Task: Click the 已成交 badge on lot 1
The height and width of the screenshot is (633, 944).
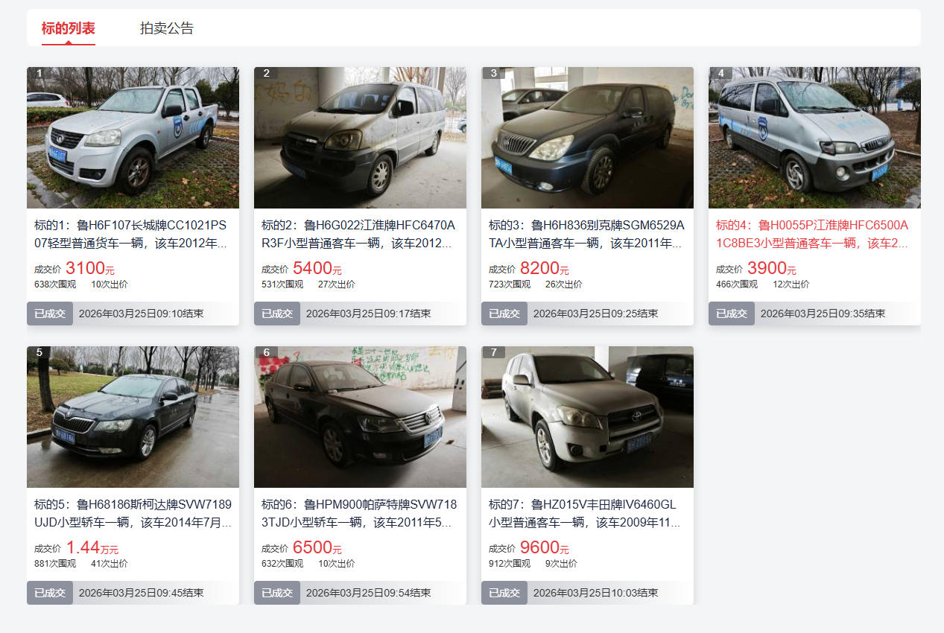Action: point(50,314)
